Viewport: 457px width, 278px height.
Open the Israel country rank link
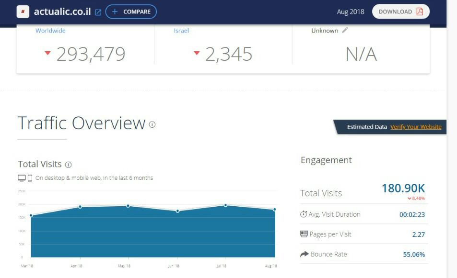[x=181, y=31]
